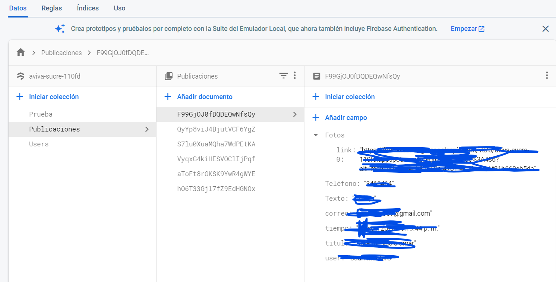Go to the root home icon
The width and height of the screenshot is (556, 282).
pos(20,53)
